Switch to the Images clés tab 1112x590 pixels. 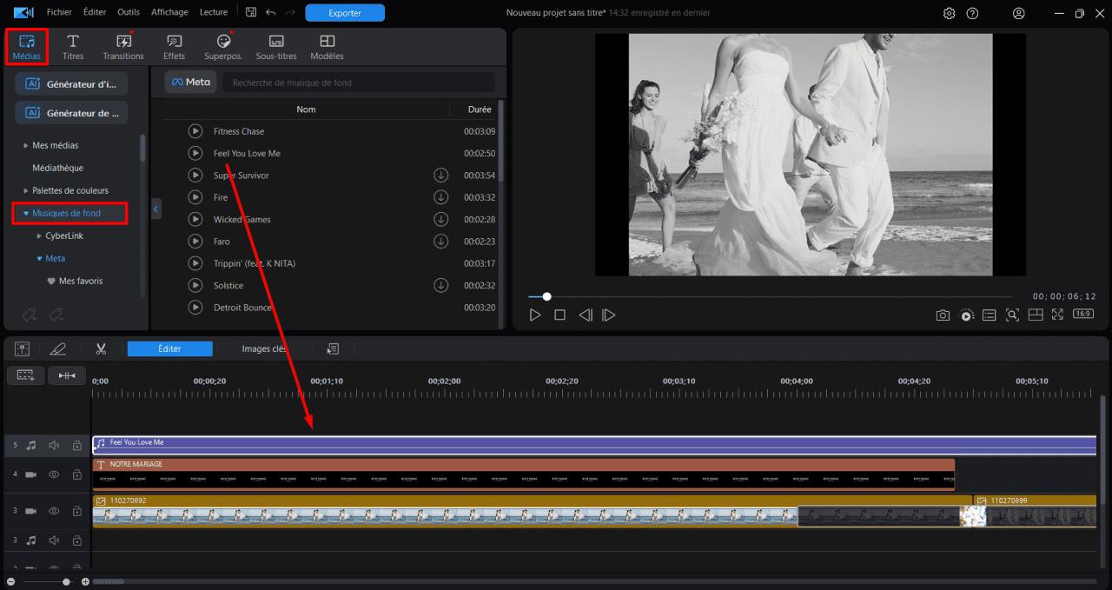point(264,348)
